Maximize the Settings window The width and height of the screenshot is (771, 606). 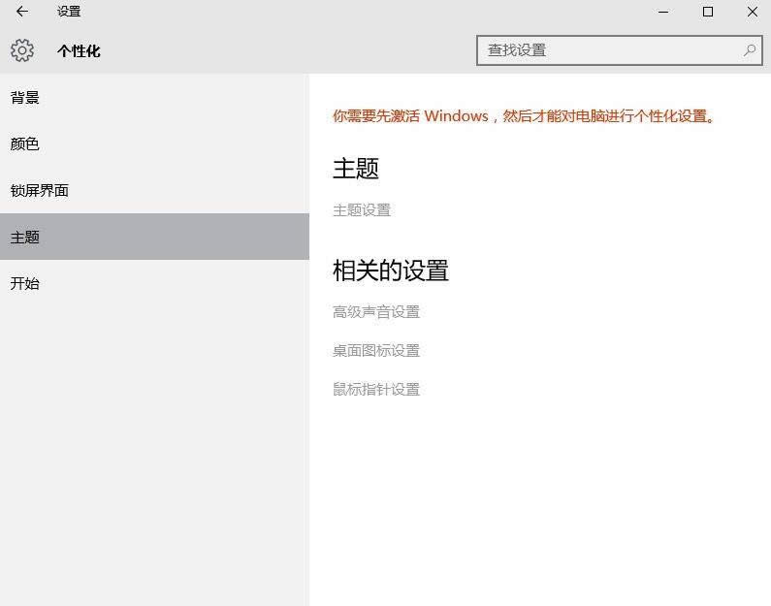coord(708,12)
